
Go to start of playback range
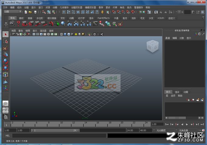pos(167,124)
